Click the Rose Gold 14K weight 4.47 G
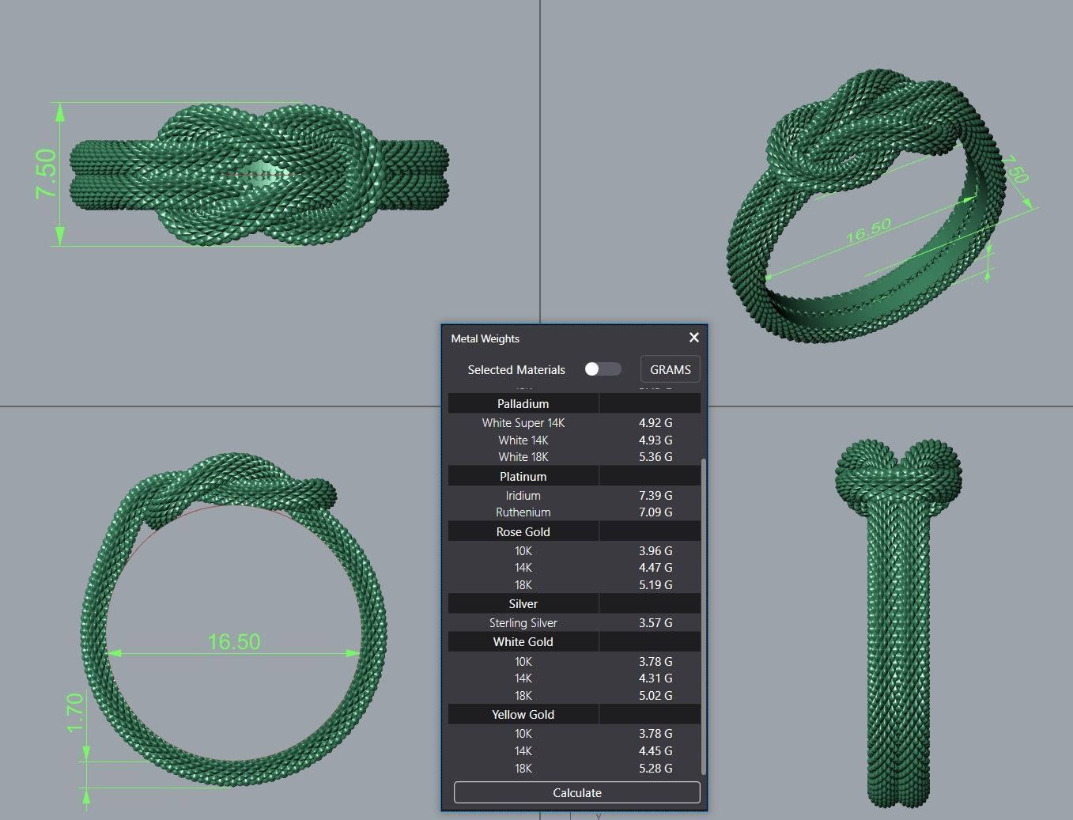 point(656,568)
